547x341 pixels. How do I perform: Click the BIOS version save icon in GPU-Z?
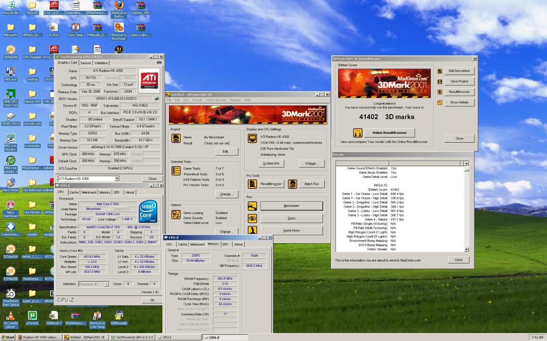[x=157, y=99]
